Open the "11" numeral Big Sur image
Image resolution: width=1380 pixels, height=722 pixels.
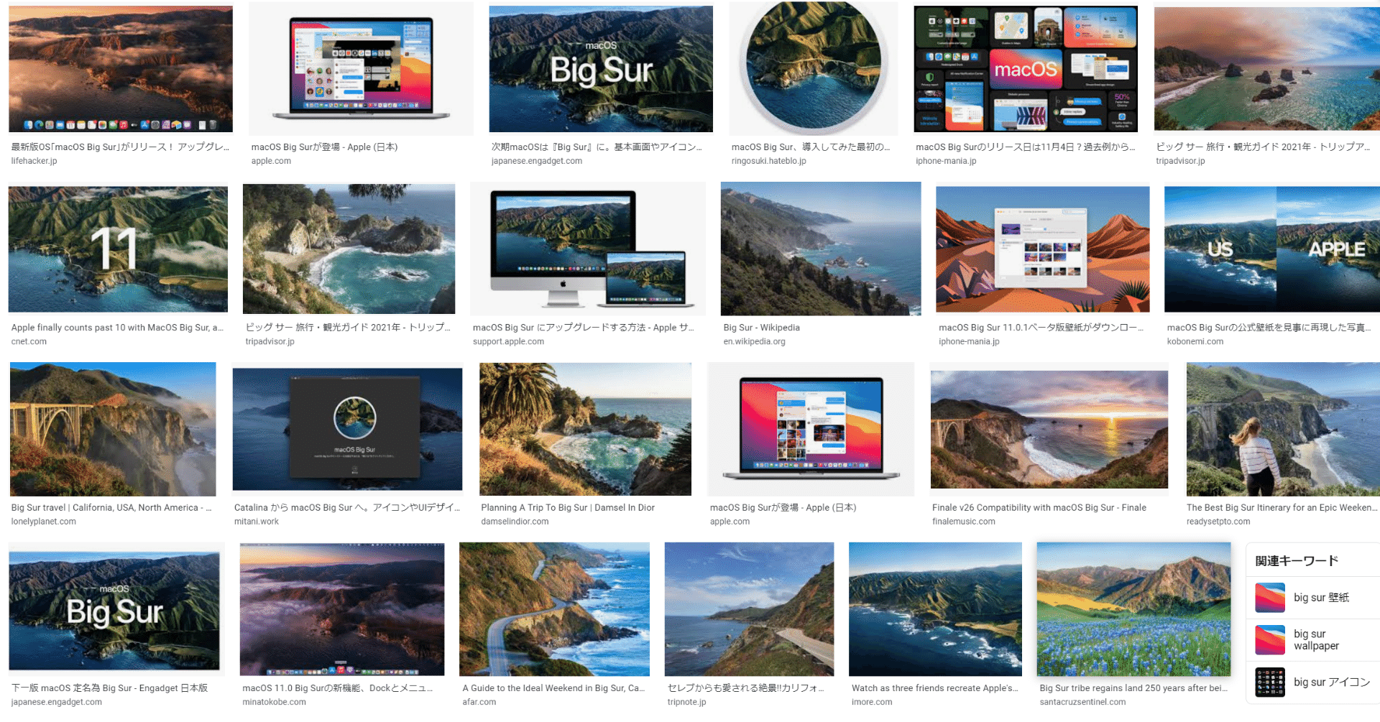click(x=117, y=249)
